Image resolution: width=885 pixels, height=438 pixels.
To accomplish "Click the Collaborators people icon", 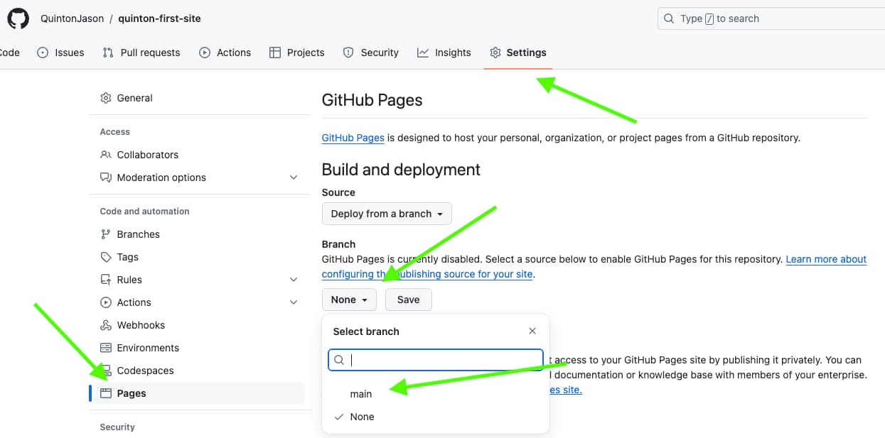I will point(106,155).
